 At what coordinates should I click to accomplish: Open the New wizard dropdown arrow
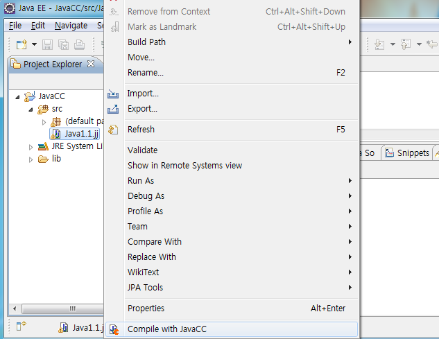click(x=34, y=44)
